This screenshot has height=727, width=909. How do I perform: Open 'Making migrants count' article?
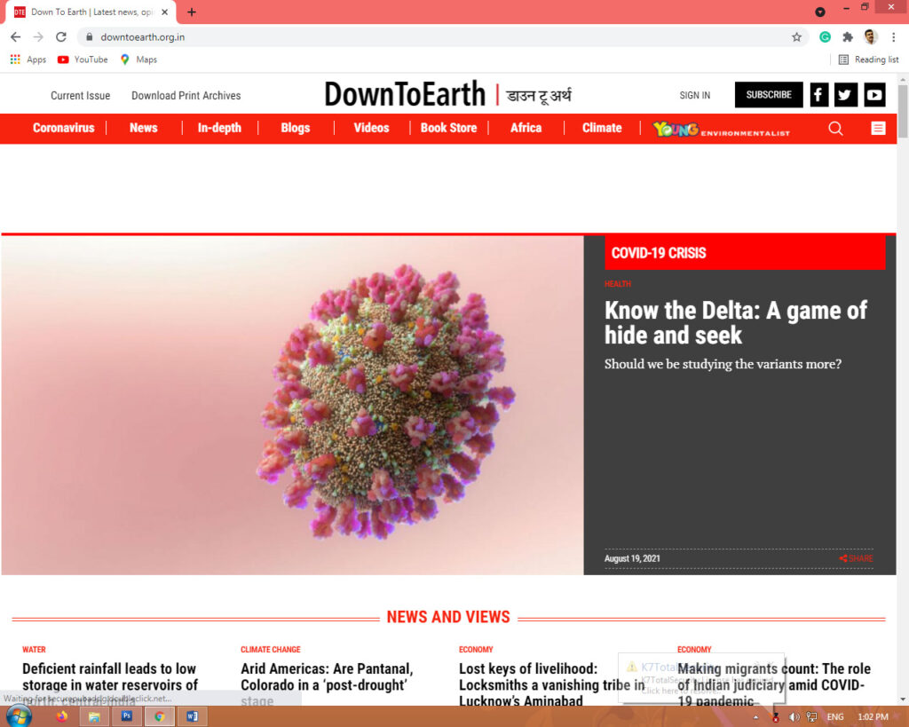point(774,684)
